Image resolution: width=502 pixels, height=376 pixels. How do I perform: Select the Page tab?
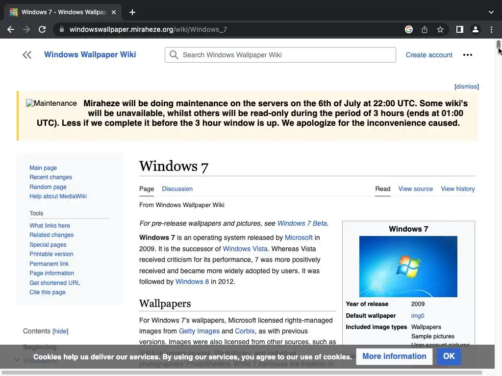pos(147,189)
